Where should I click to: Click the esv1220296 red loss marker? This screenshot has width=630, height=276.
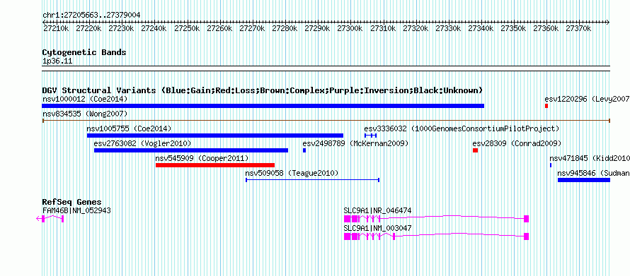(x=546, y=106)
